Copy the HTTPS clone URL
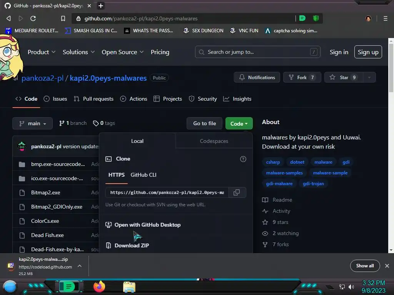The height and width of the screenshot is (295, 394). 237,192
